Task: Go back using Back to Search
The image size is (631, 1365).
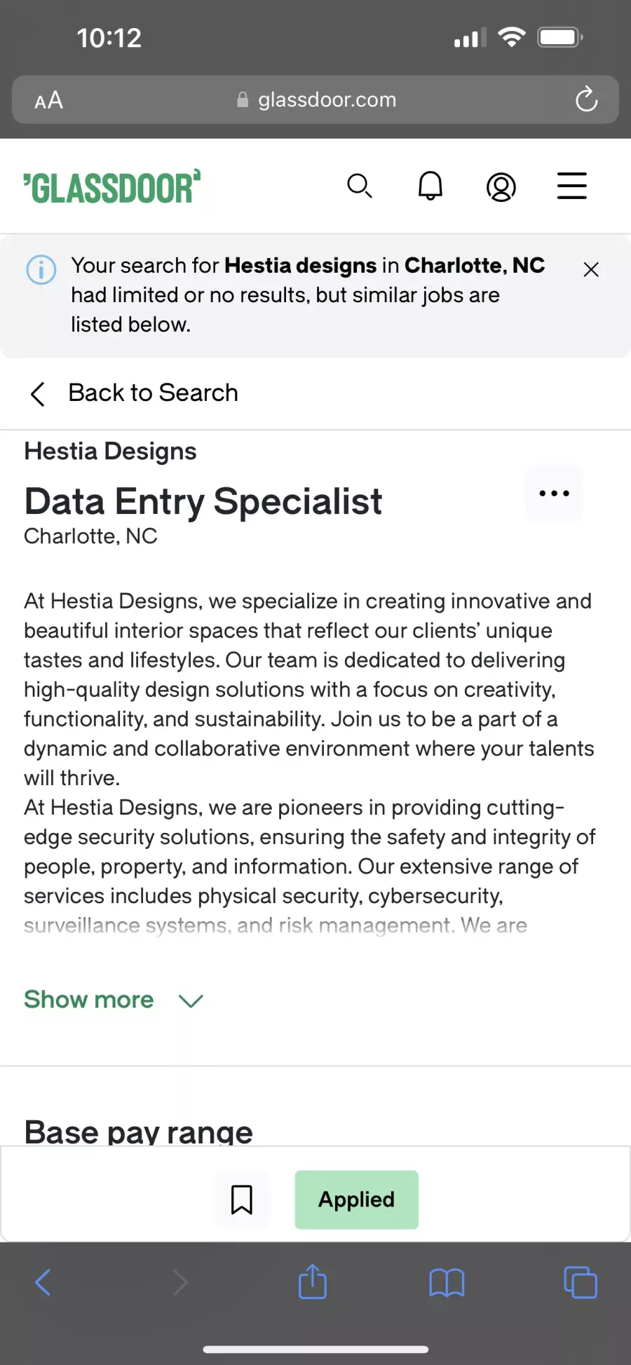Action: point(134,393)
